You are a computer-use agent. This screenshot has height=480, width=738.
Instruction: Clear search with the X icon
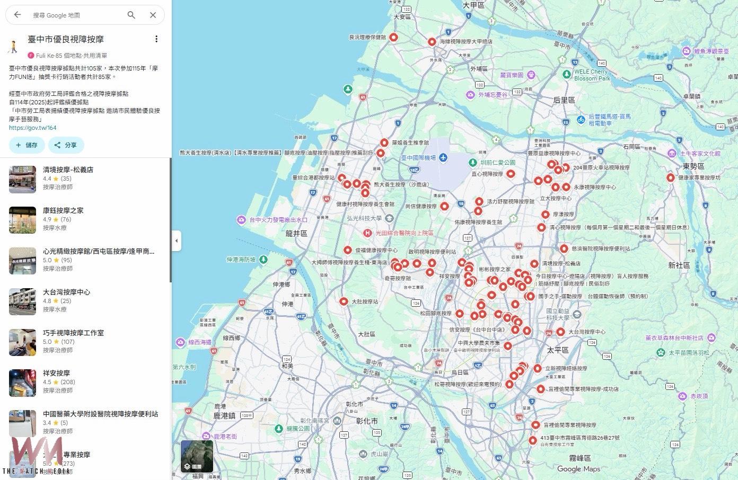point(153,15)
